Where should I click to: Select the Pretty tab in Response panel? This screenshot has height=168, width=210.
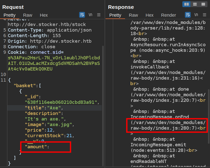115,15
